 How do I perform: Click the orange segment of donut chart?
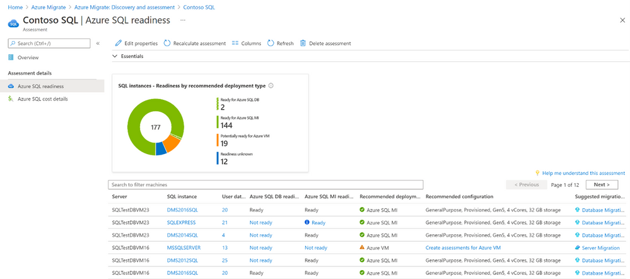pyautogui.click(x=172, y=145)
